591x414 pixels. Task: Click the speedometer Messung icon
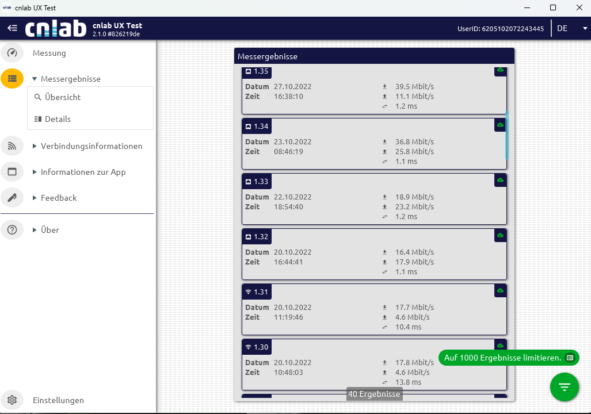12,53
